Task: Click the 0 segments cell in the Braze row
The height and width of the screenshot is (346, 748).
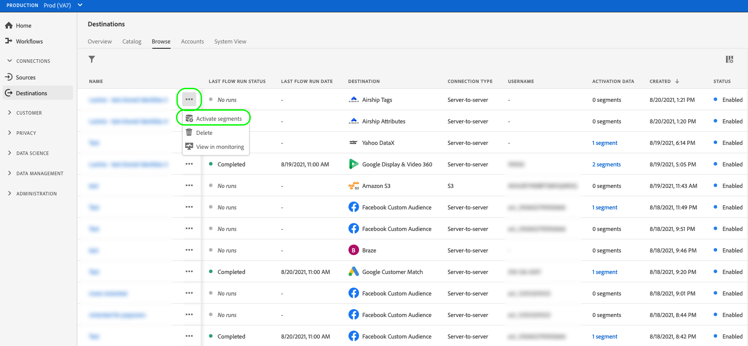Action: coord(606,250)
